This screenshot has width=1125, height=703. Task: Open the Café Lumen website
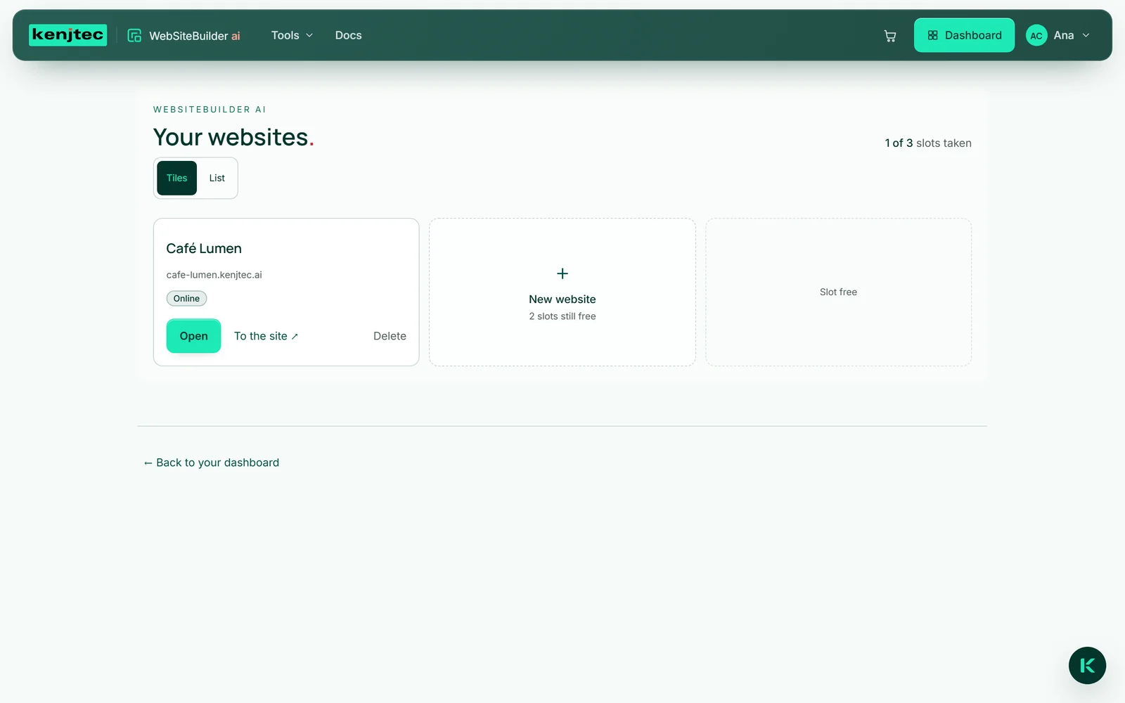[193, 336]
